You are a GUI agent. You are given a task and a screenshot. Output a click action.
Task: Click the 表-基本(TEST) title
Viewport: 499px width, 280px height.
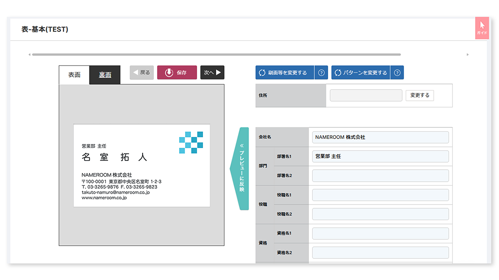45,29
